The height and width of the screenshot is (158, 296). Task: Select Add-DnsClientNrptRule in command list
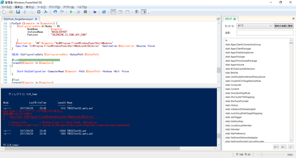point(238,93)
